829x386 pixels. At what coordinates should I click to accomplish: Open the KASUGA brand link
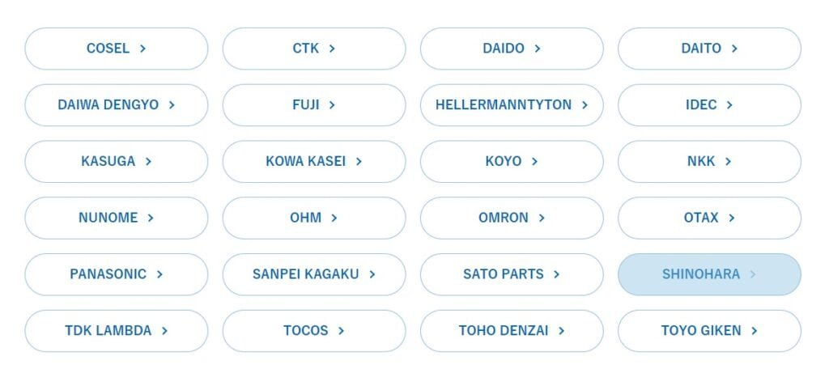(116, 162)
